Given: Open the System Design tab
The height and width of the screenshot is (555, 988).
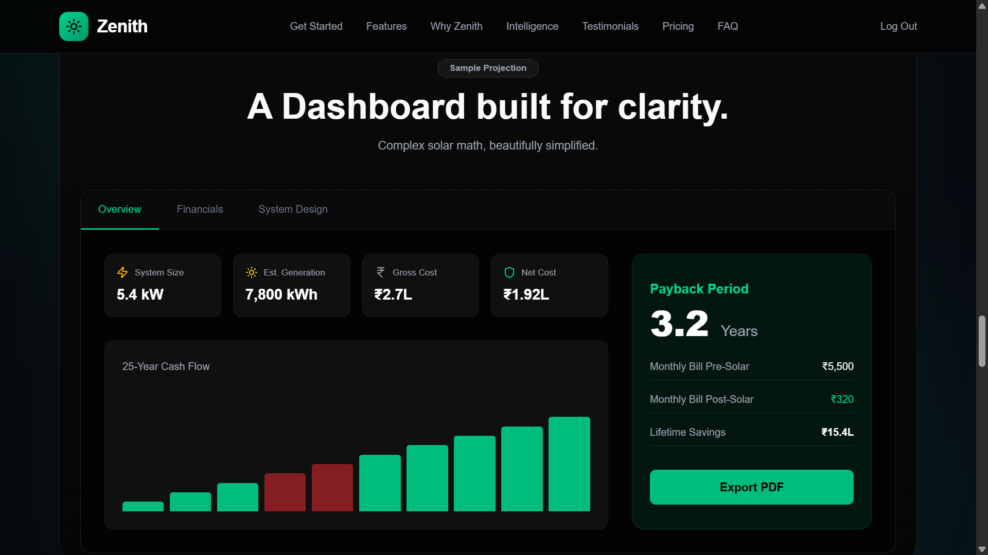Looking at the screenshot, I should [293, 209].
